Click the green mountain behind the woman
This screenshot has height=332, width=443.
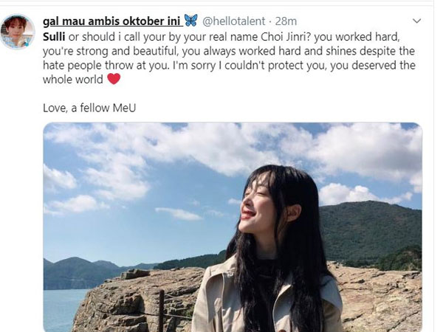370,230
